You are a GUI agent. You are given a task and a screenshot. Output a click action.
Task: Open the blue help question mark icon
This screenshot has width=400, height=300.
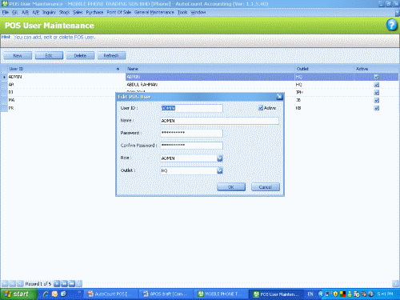(x=391, y=25)
